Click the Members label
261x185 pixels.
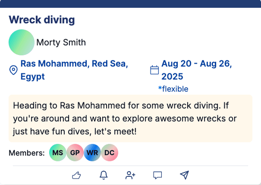coord(27,153)
